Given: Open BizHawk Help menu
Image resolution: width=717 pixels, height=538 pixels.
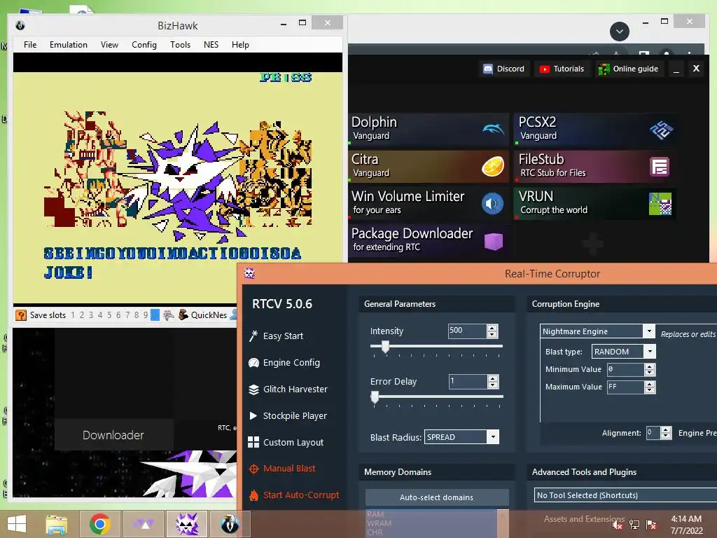Looking at the screenshot, I should [x=240, y=45].
